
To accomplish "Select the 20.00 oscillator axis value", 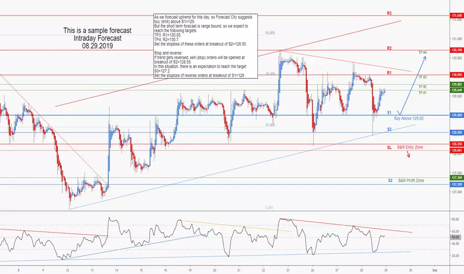I will coord(455,256).
